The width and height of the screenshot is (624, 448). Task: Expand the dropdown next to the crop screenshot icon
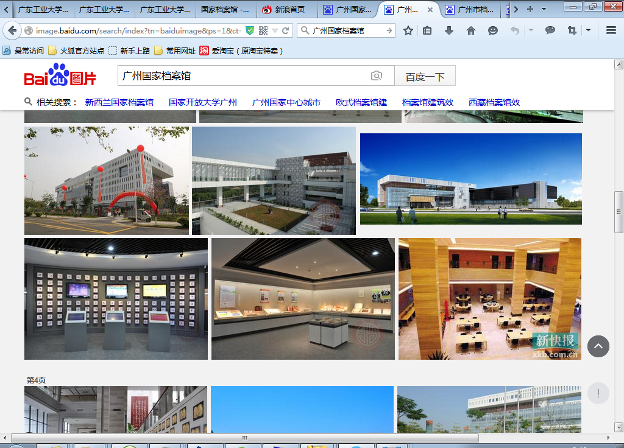(x=588, y=30)
